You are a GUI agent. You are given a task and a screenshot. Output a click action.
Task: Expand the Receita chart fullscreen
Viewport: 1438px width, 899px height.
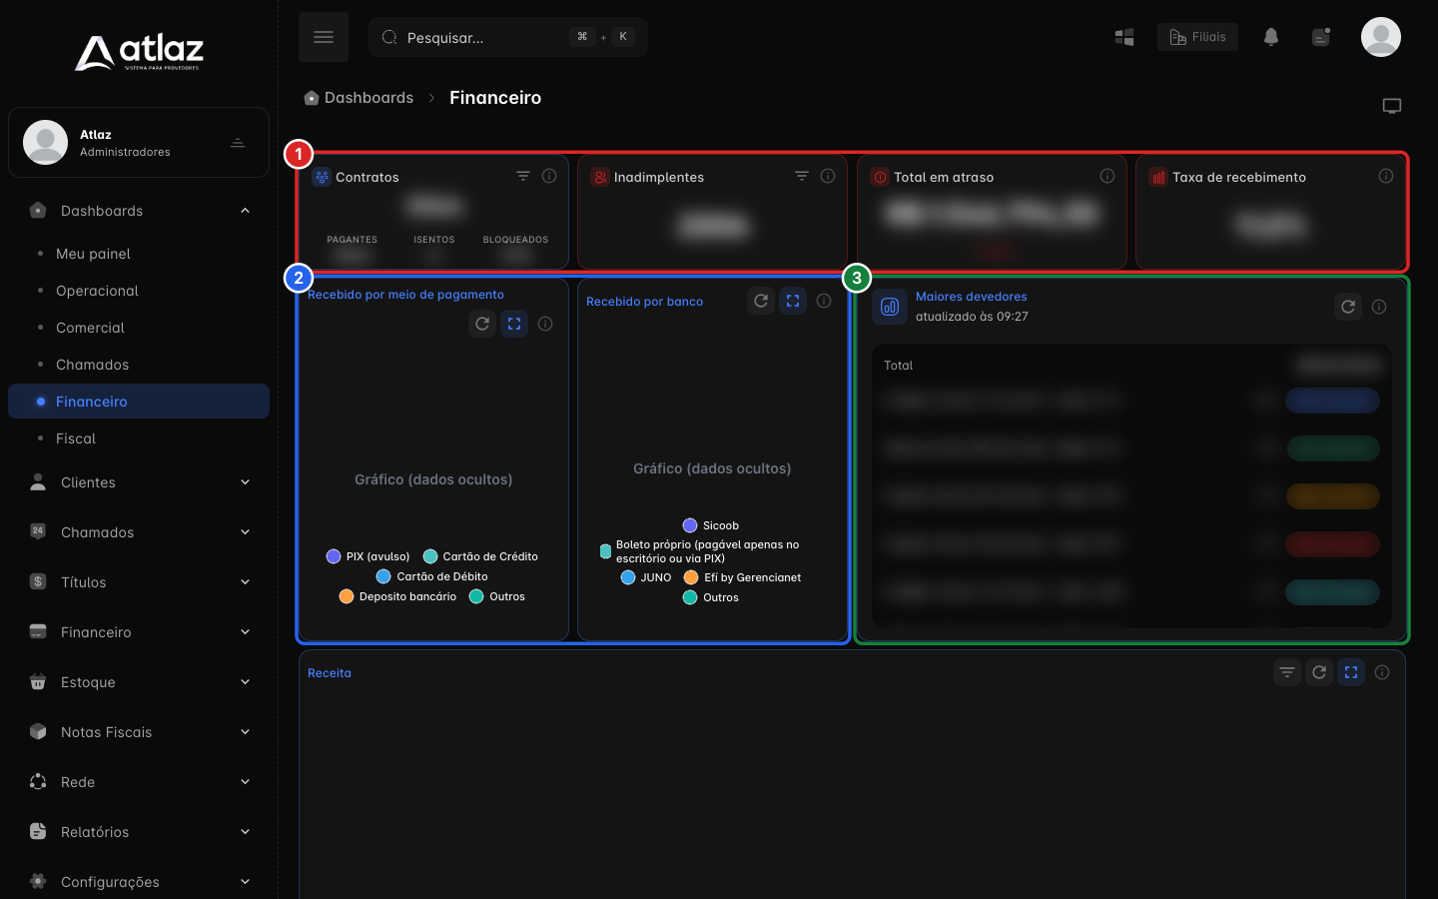[1351, 672]
